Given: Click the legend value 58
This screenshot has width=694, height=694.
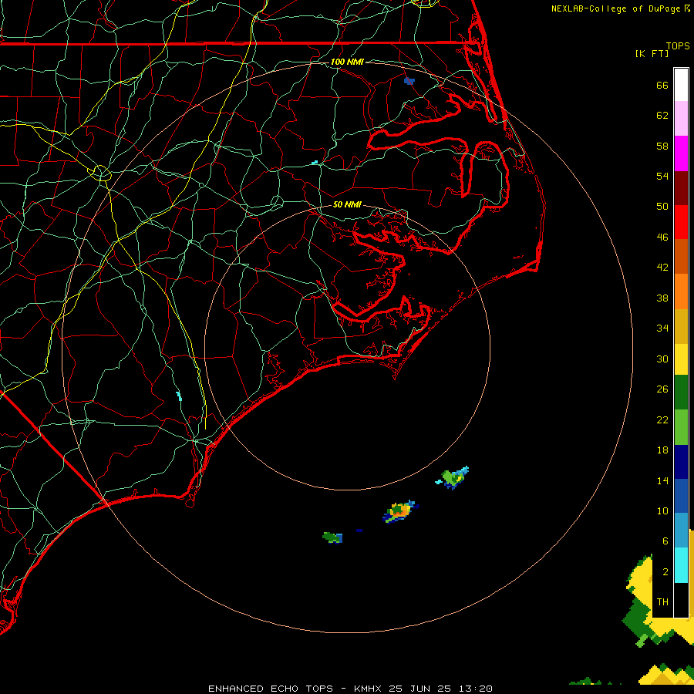Looking at the screenshot, I should (662, 146).
